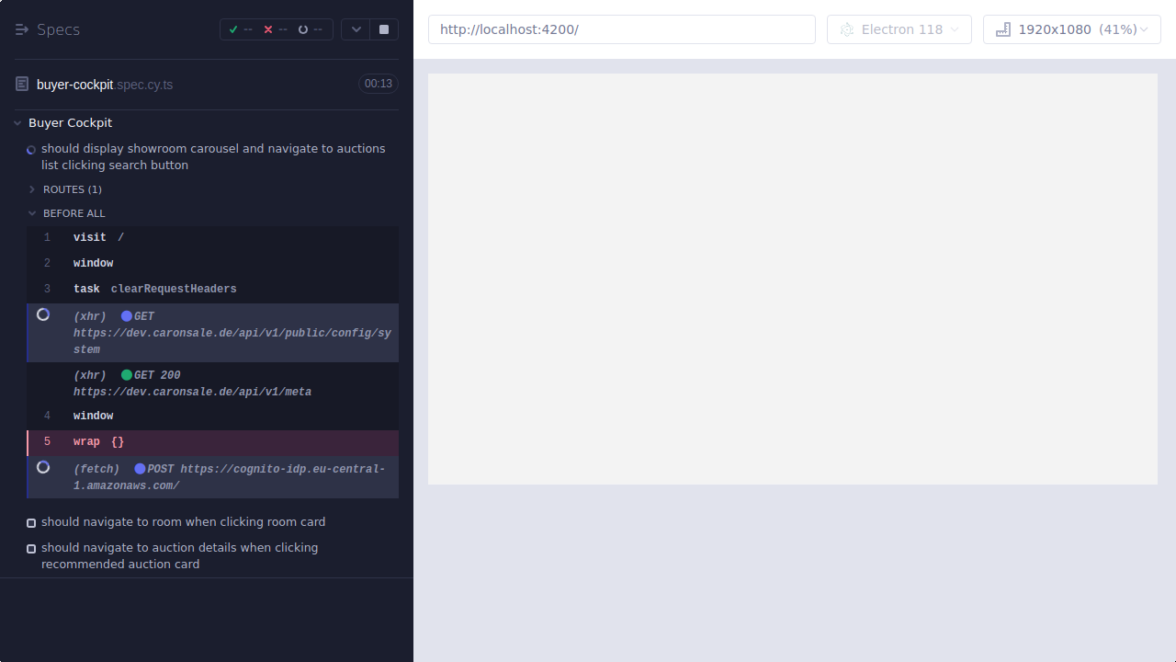Click the failed tests X counter
1176x662 pixels.
[x=275, y=29]
